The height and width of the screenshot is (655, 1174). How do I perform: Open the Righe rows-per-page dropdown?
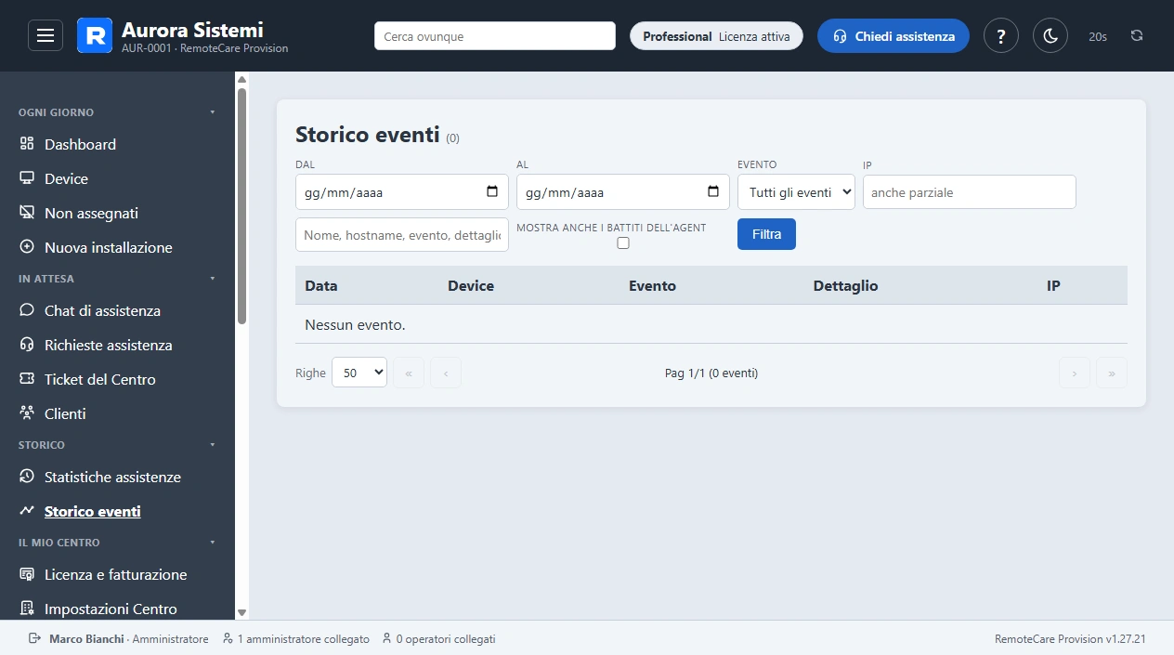pyautogui.click(x=359, y=373)
